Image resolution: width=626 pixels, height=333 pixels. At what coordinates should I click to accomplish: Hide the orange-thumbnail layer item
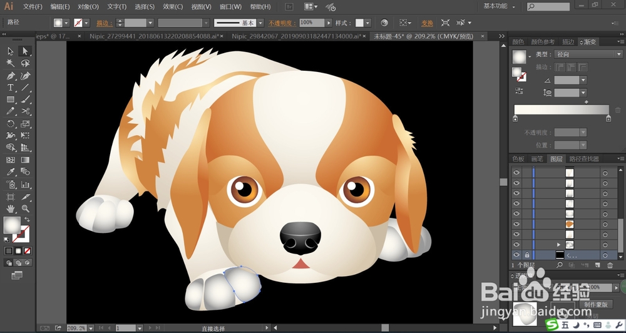(x=516, y=224)
